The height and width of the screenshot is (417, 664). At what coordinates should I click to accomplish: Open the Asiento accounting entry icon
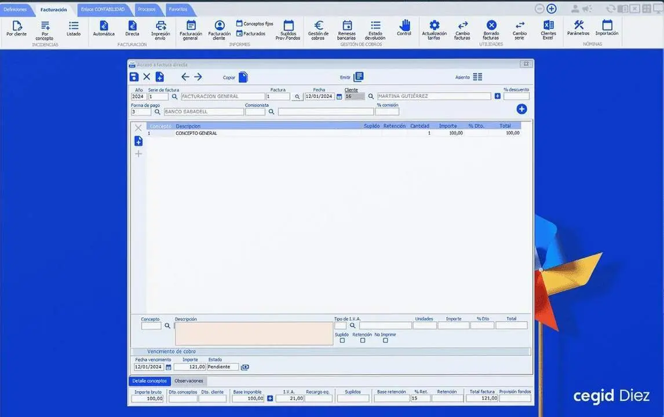tap(477, 76)
